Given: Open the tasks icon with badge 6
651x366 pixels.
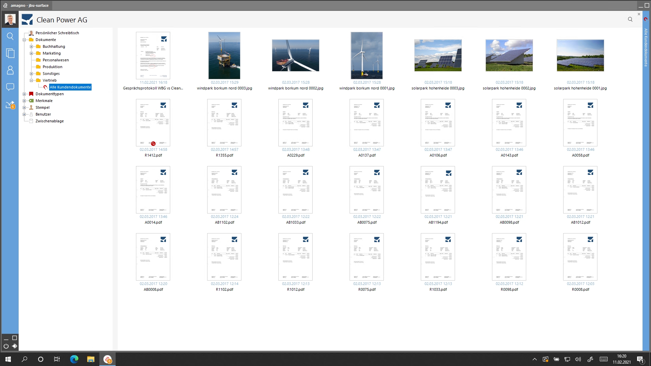Looking at the screenshot, I should [x=10, y=105].
